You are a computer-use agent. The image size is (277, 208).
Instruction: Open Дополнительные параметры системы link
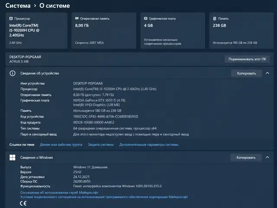point(149,144)
